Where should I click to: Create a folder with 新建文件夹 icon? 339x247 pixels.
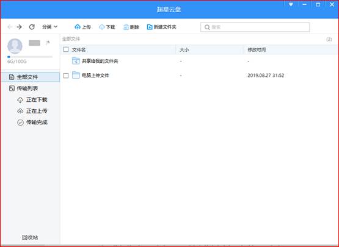point(150,27)
